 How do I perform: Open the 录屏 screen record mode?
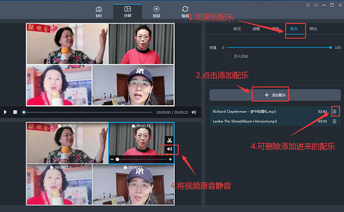pos(156,11)
